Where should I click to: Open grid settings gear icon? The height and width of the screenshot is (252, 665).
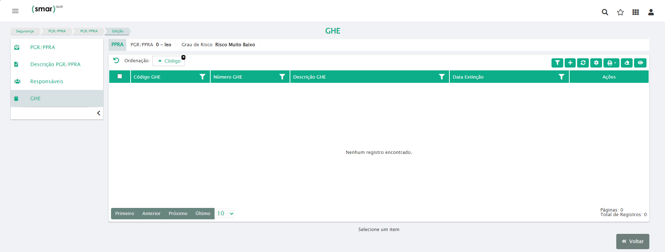pyautogui.click(x=596, y=63)
